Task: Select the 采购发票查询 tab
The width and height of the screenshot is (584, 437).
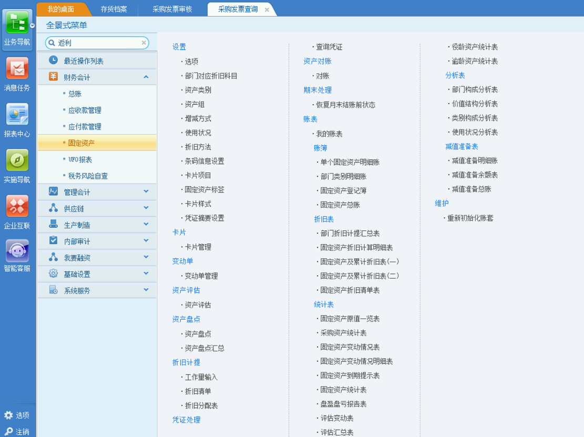Action: (238, 9)
